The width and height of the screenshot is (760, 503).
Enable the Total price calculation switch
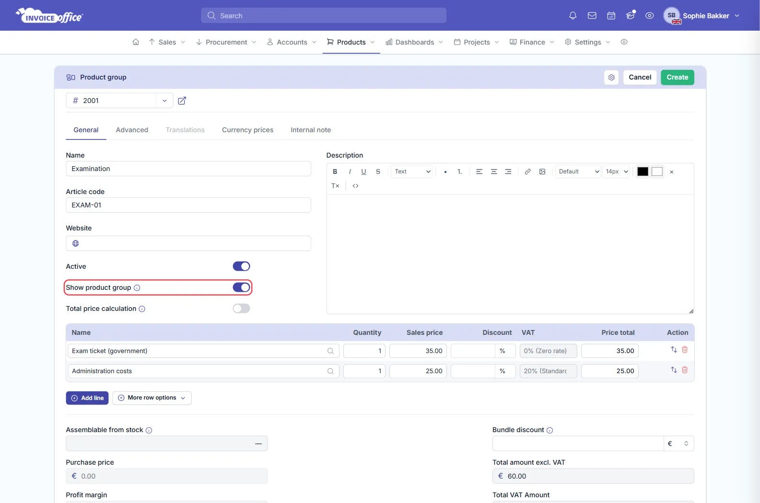coord(241,309)
